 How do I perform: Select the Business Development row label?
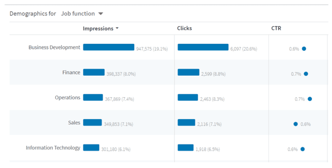pos(54,47)
